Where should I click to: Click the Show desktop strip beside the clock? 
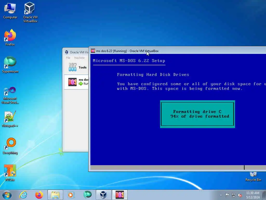click(264, 195)
